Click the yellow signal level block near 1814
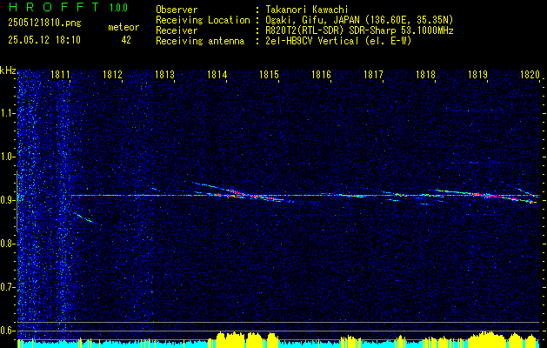 [230, 339]
